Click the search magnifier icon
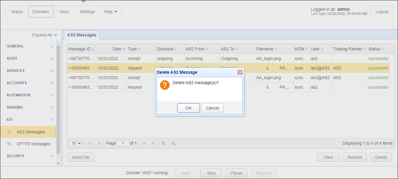398x179 pixels. [x=173, y=143]
